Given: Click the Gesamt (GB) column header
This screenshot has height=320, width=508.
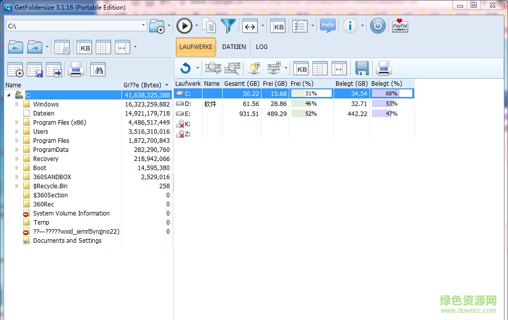Looking at the screenshot, I should point(241,83).
